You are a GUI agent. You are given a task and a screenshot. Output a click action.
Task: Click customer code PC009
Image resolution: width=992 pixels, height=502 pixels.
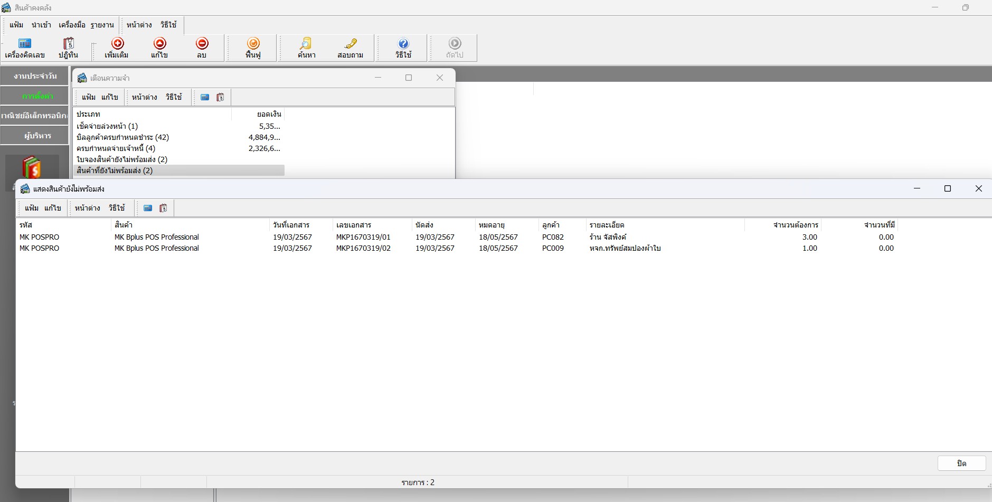click(553, 248)
